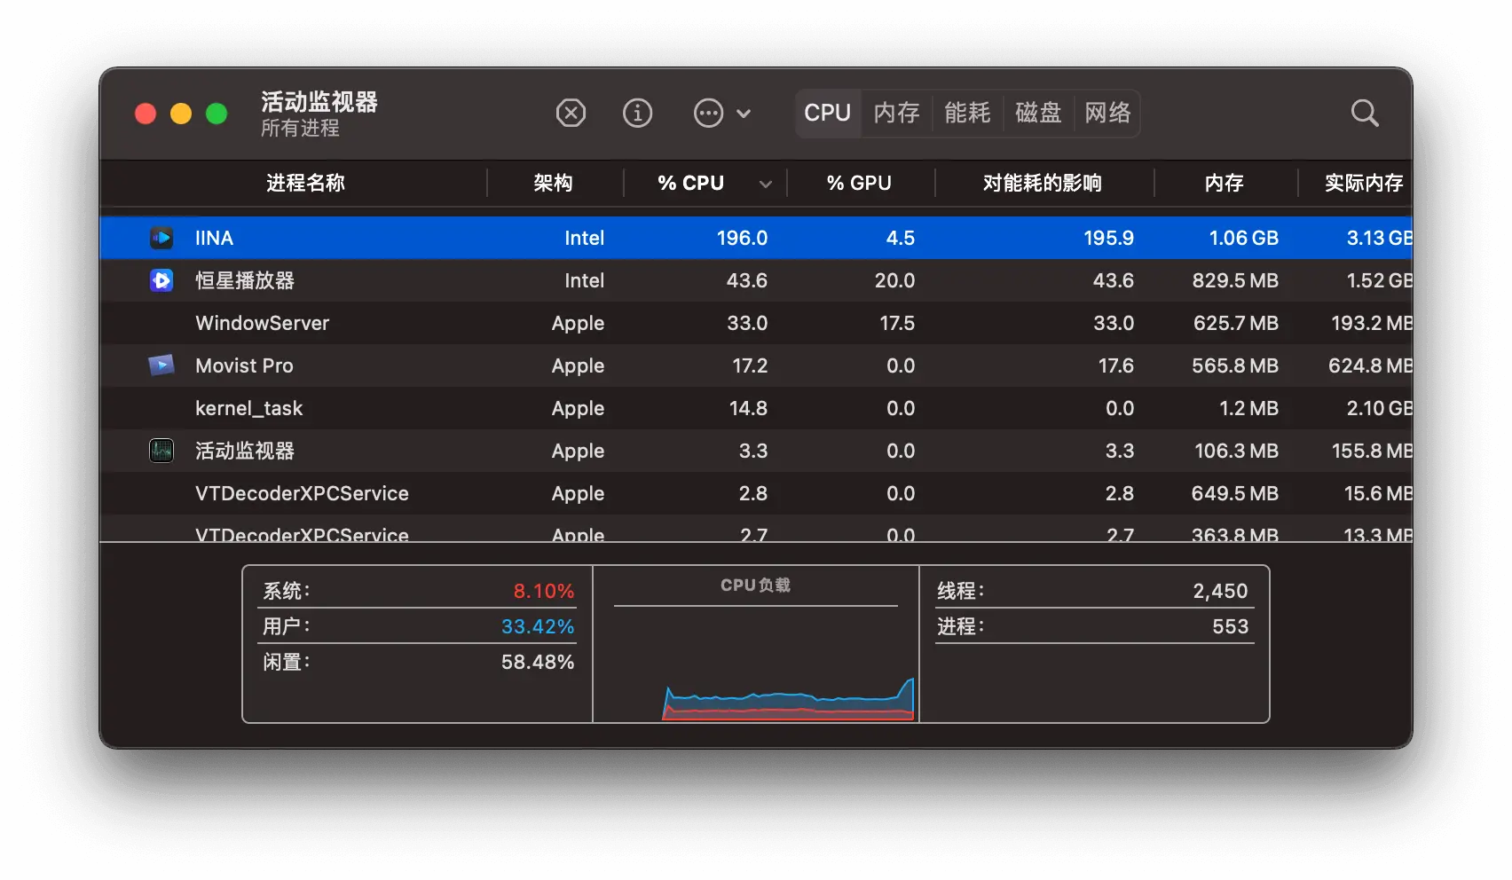Select the Movist Pro process name

click(244, 365)
